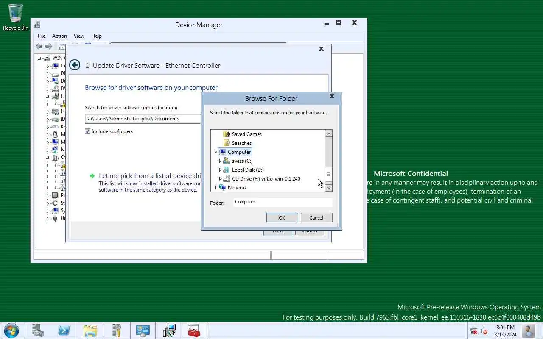543x339 pixels.
Task: Click the Computer icon in folder tree
Action: [x=222, y=152]
